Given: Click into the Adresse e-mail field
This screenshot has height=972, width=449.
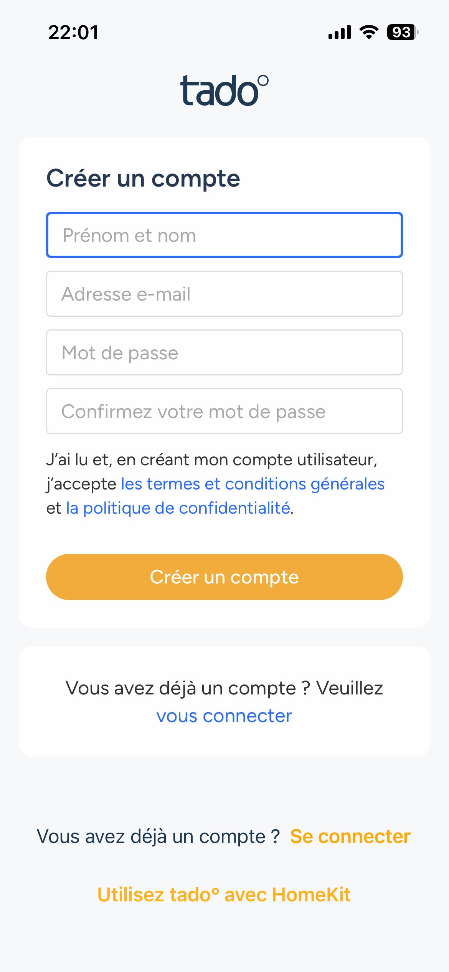Looking at the screenshot, I should point(225,294).
